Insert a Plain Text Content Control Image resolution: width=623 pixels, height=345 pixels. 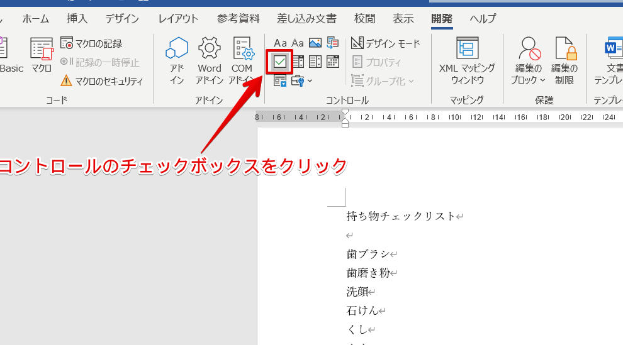[298, 43]
